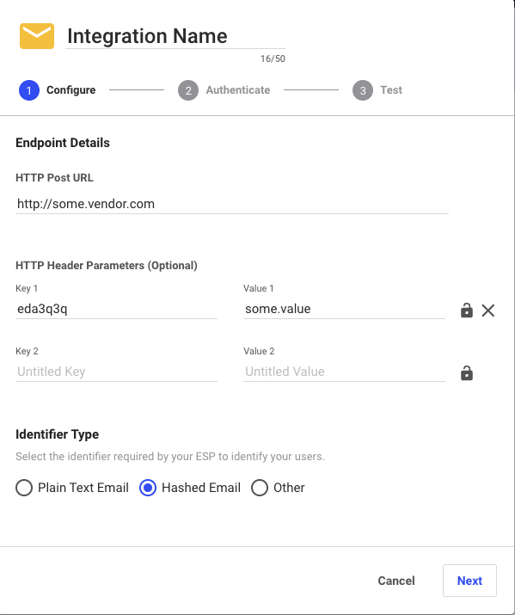The width and height of the screenshot is (515, 615).
Task: Toggle the lock icon for Value 2
Action: (x=466, y=373)
